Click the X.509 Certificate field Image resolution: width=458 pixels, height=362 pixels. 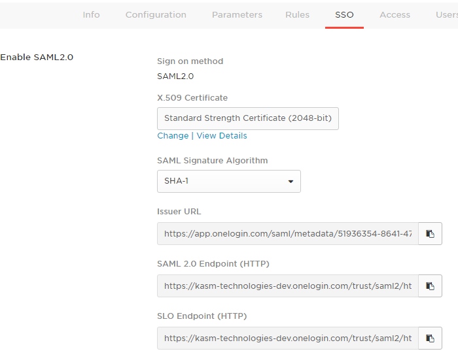(x=247, y=118)
